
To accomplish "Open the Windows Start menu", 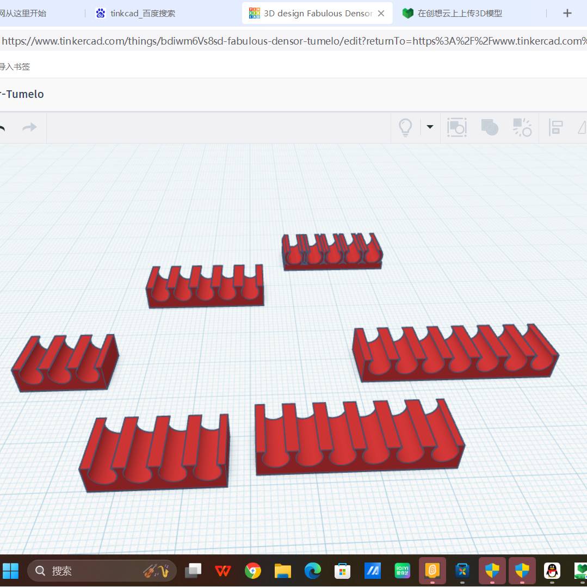I will 11,571.
